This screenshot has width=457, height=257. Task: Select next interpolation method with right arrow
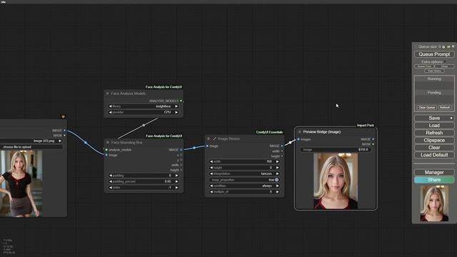point(278,173)
